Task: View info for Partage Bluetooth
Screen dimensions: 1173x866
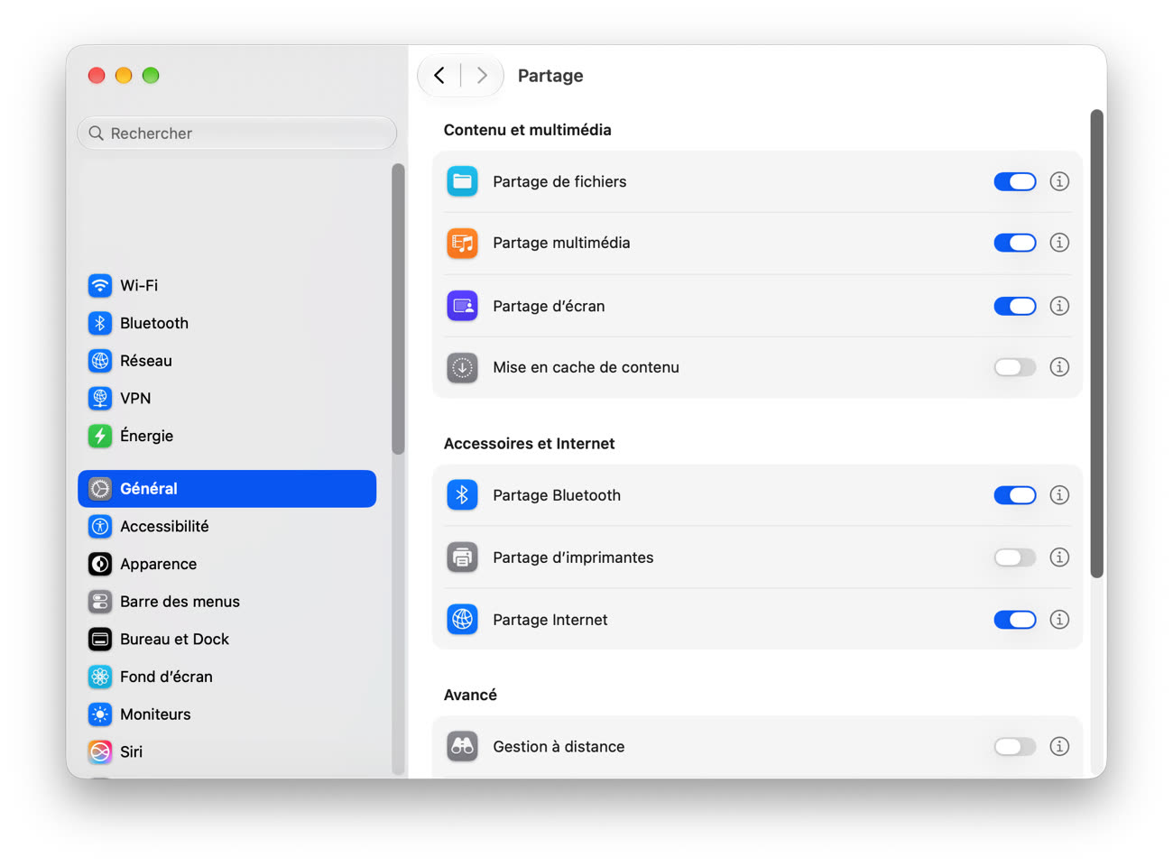Action: point(1059,495)
